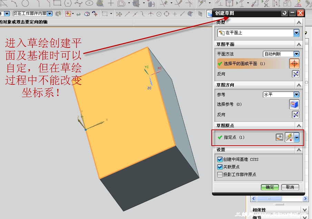Toggle the 创建中间基准 CSYS checkbox

[220, 159]
